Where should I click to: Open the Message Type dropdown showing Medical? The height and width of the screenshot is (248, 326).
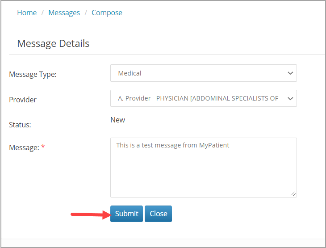click(x=196, y=73)
